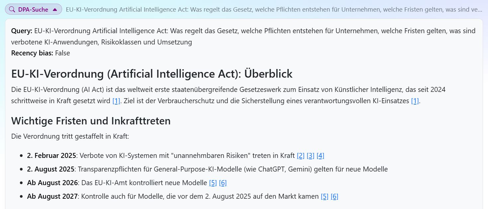Open citation [2] on the 2. Februar 2025 line
Image resolution: width=488 pixels, height=209 pixels.
[x=300, y=156]
